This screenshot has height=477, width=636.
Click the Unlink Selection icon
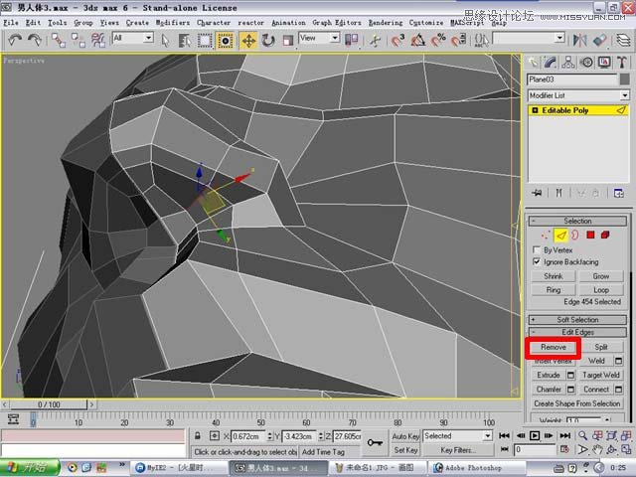[78, 40]
